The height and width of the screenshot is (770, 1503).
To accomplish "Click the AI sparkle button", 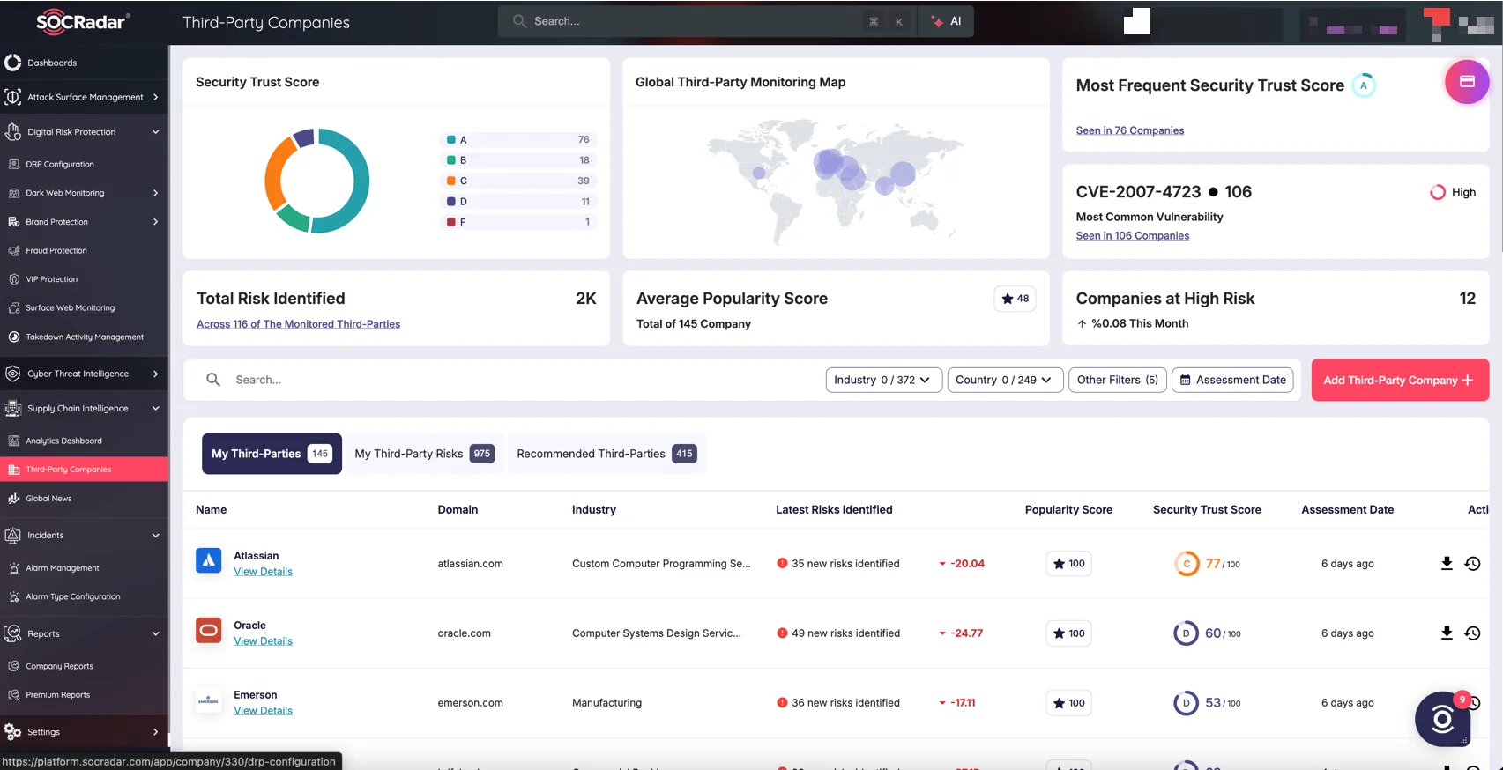I will click(x=946, y=21).
